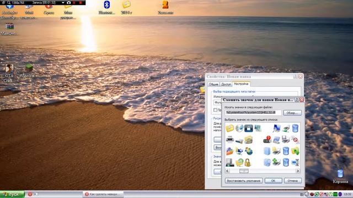Viewport: 353px width, 198px height.
Task: Select the colorful shapes folder icon
Action: 229,151
